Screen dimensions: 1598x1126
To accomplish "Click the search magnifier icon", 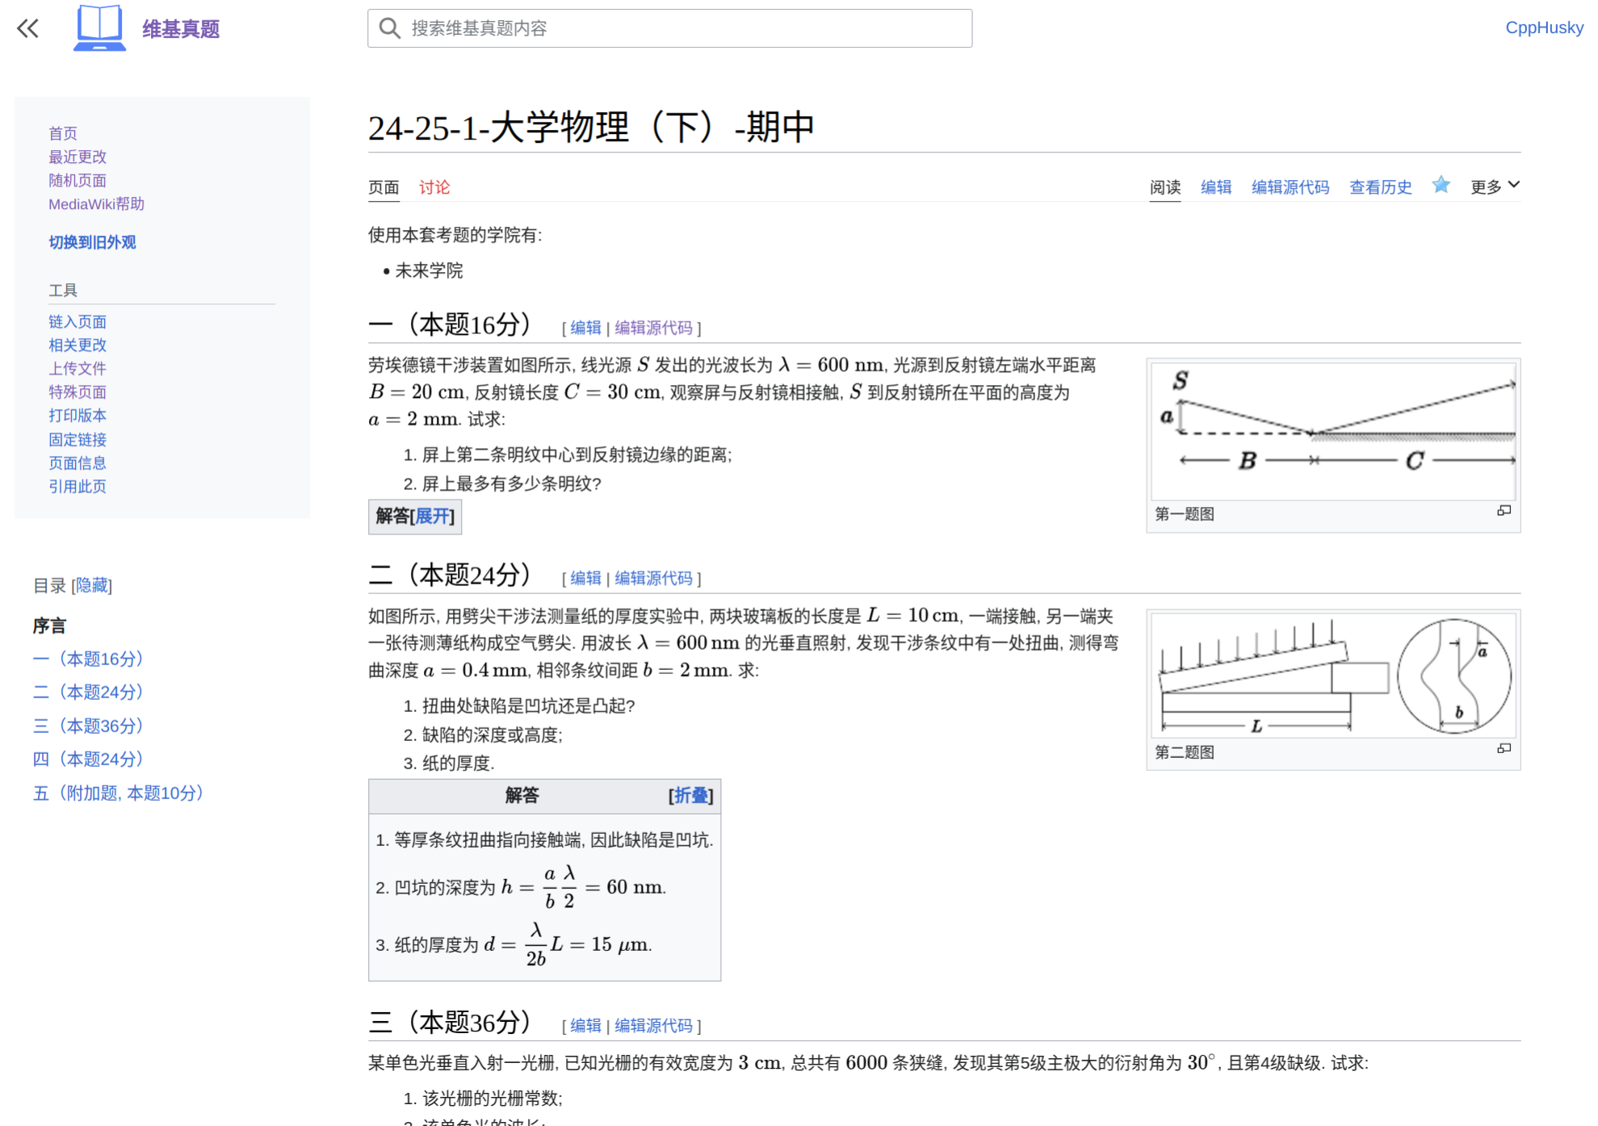I will point(390,29).
